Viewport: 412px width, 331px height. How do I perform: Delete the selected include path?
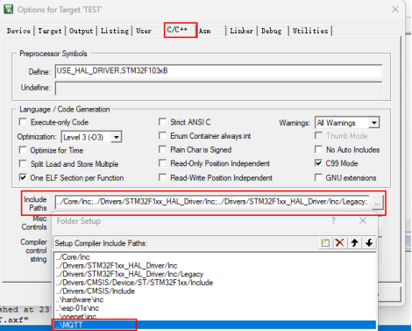coord(339,243)
